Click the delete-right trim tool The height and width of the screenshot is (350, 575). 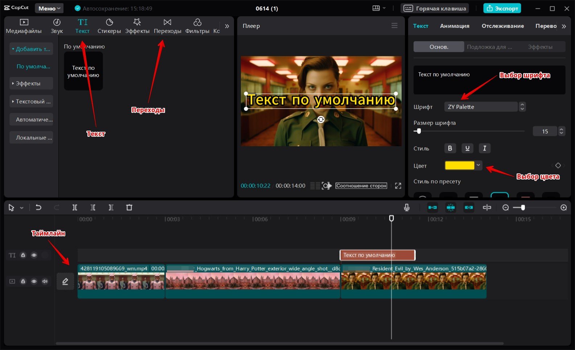click(111, 207)
